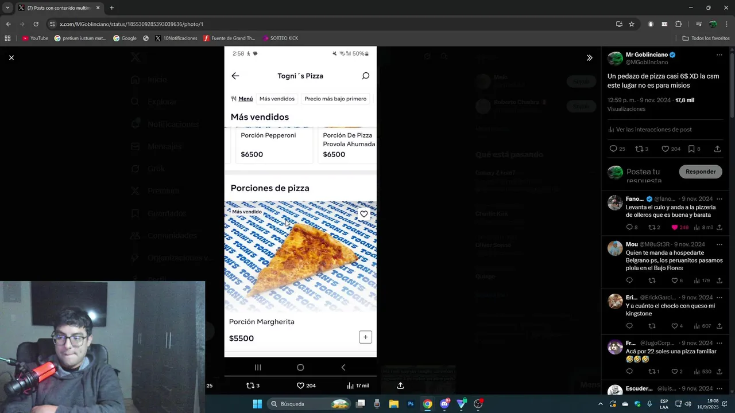View the 17 mil views stat below photo
The width and height of the screenshot is (735, 413).
358,385
